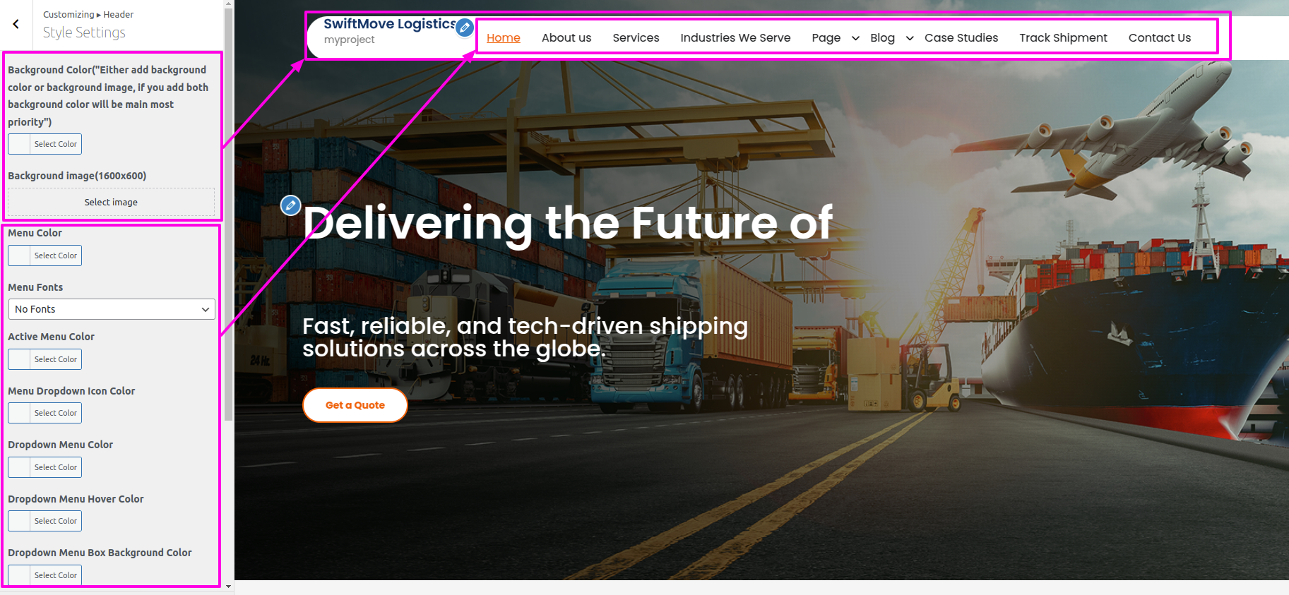Open the Home menu item

click(504, 38)
